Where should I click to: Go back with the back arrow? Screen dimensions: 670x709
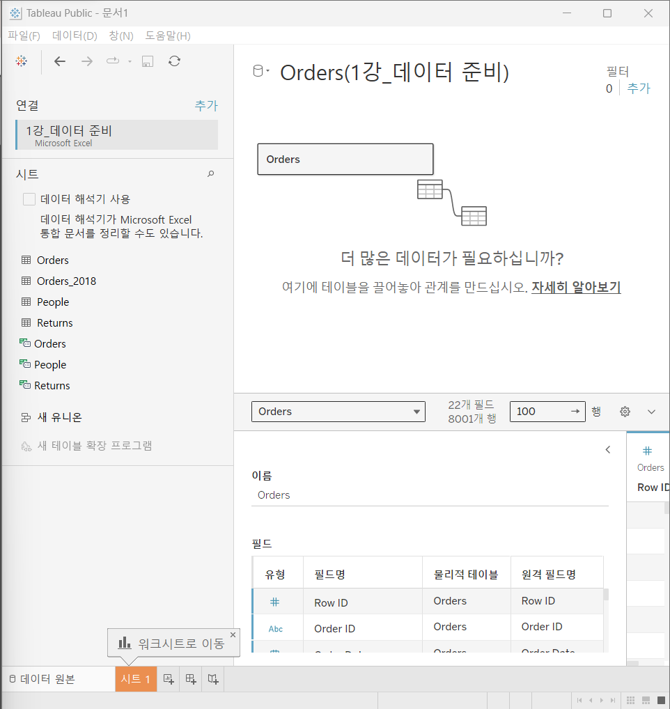coord(60,61)
